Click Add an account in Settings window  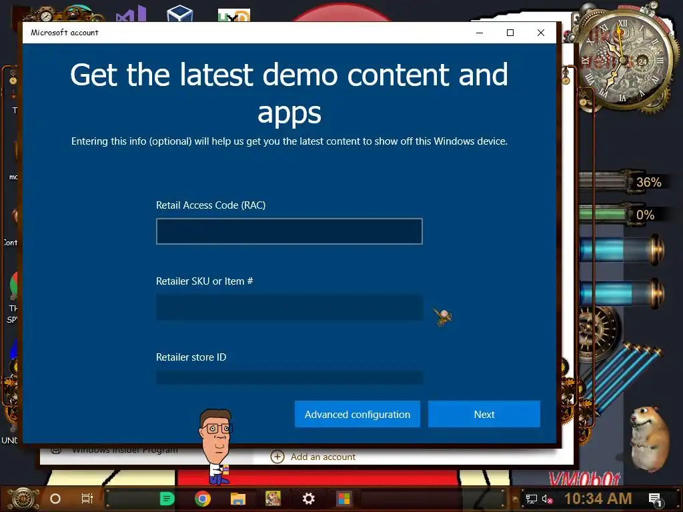[x=323, y=457]
